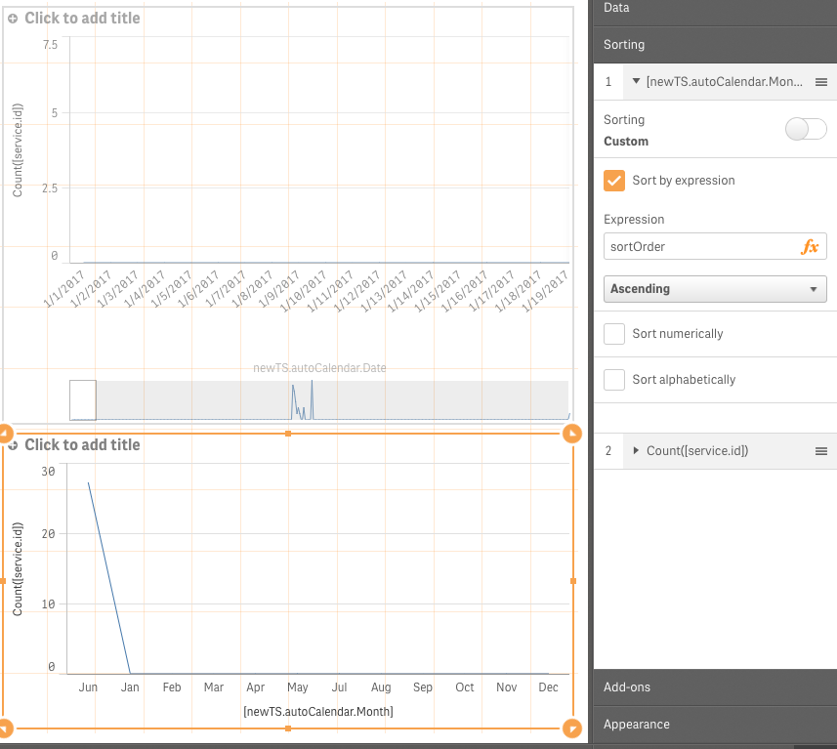
Task: Click the sortOrder expression input field
Action: tap(698, 247)
